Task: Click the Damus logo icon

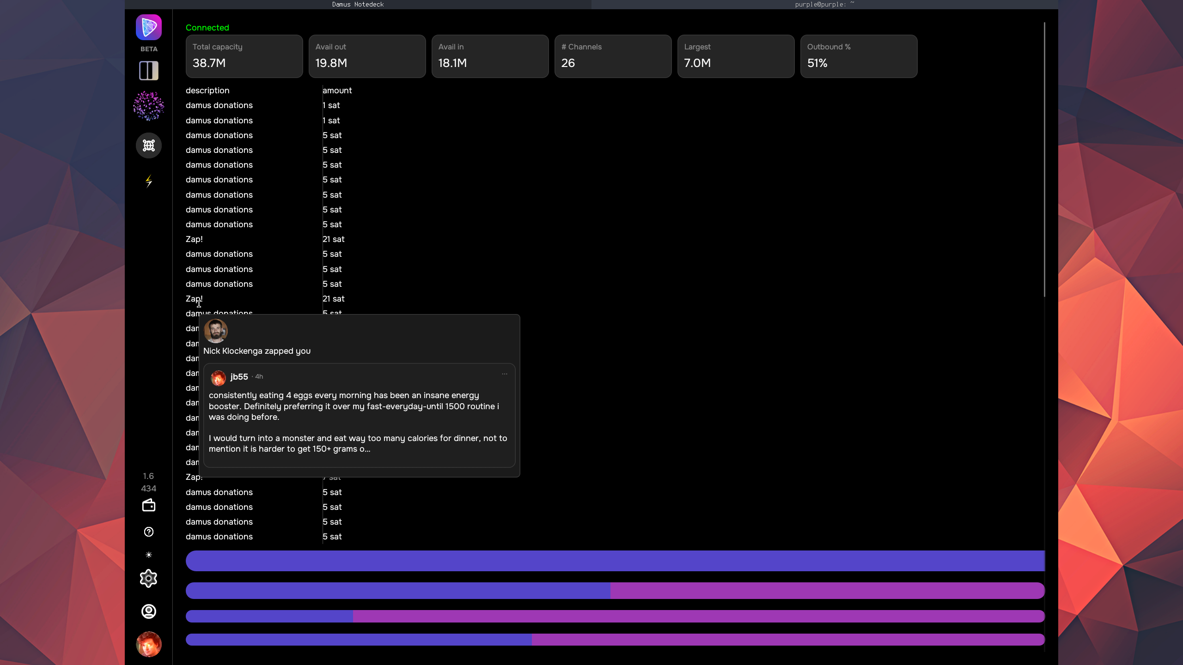Action: click(x=149, y=27)
